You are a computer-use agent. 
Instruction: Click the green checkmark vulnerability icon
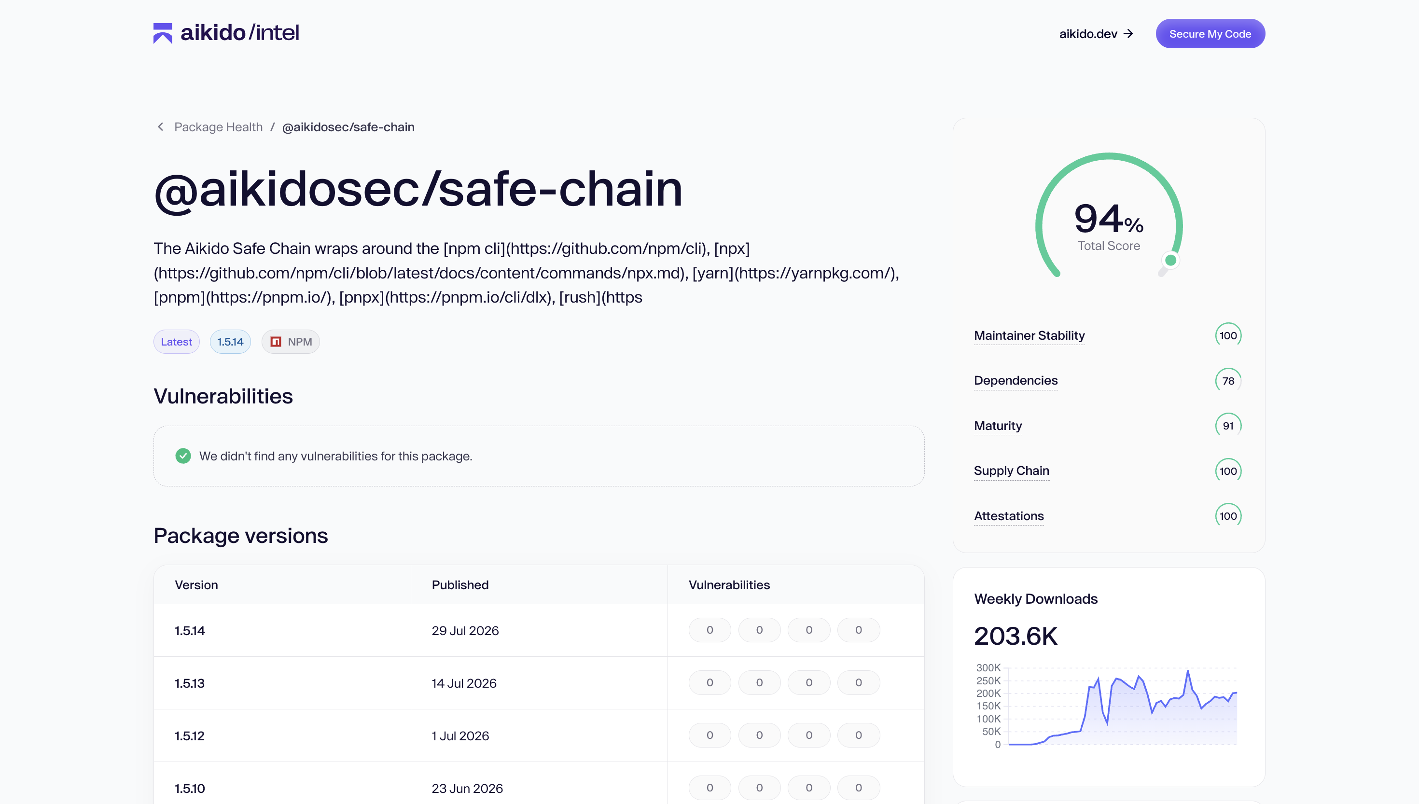(183, 456)
